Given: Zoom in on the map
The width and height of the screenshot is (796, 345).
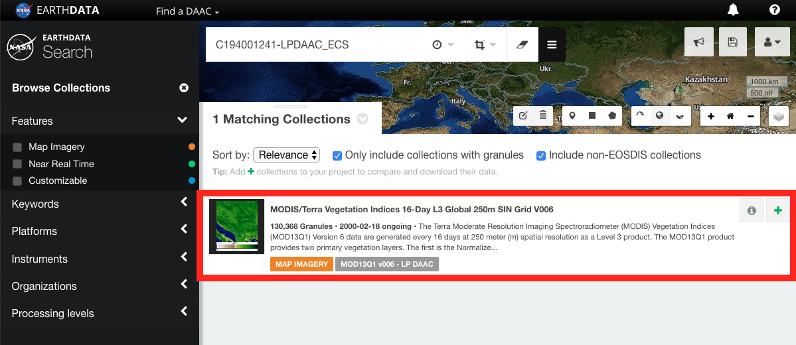Looking at the screenshot, I should coord(711,116).
